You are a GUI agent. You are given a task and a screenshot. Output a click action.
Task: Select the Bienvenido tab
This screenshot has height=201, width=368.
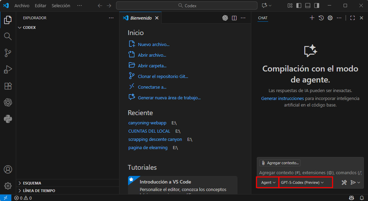point(140,18)
